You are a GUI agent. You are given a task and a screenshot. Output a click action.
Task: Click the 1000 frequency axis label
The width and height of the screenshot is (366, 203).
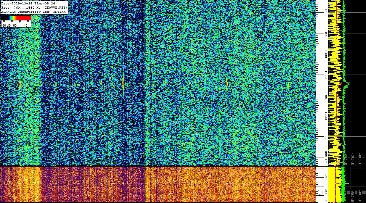click(326, 116)
